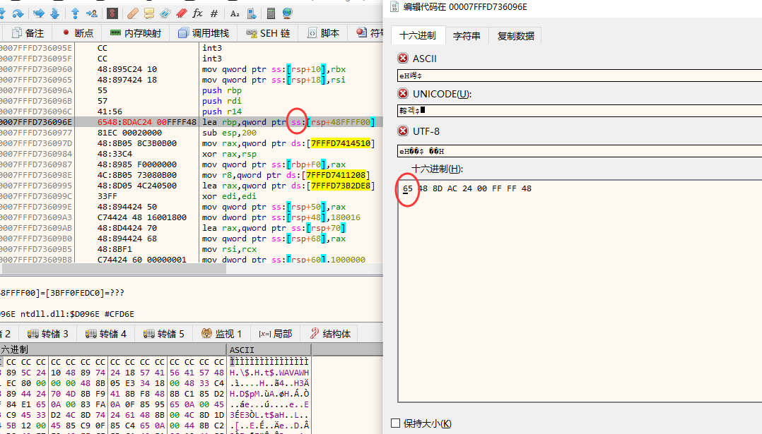Screen dimensions: 762x434
Task: Switch to the 转储 4 dump tab
Action: tap(105, 334)
